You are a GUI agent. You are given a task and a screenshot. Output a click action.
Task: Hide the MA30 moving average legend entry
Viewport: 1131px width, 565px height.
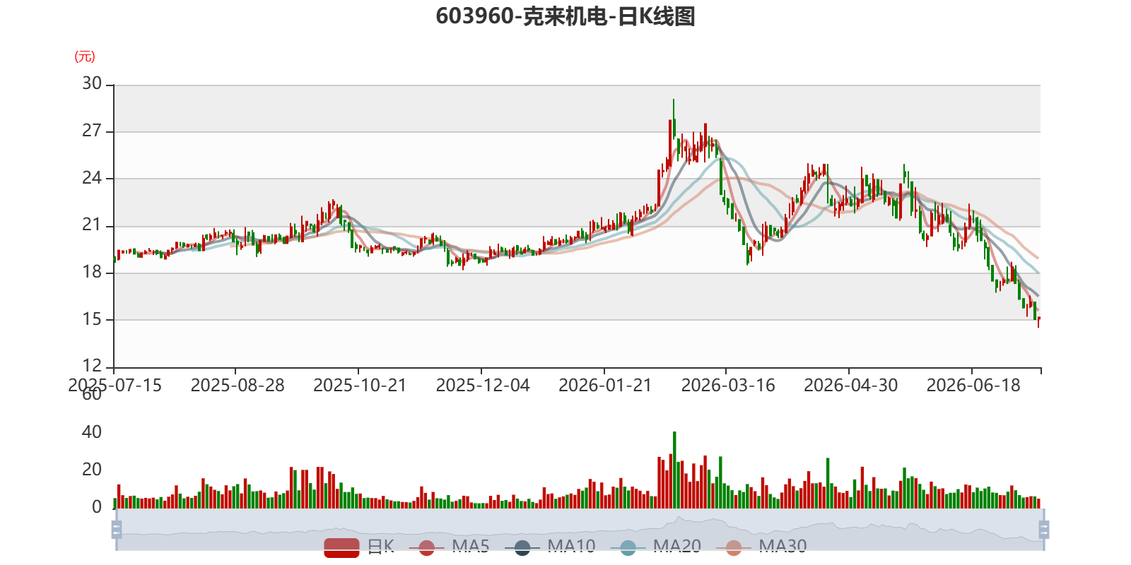pos(761,547)
